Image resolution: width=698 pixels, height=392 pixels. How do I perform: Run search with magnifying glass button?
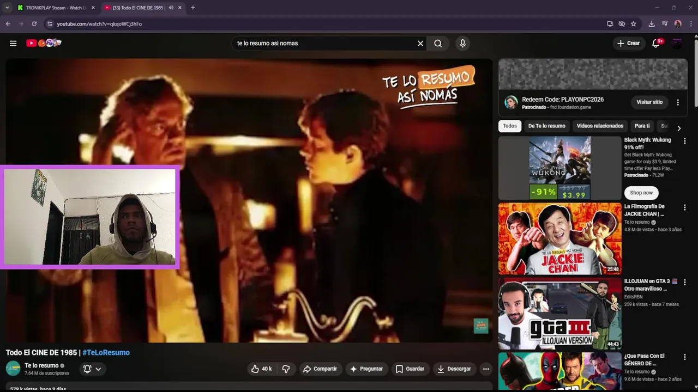pyautogui.click(x=438, y=44)
